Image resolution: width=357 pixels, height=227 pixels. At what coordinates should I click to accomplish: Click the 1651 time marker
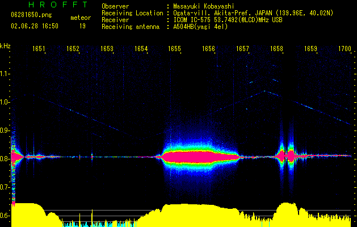pos(39,49)
